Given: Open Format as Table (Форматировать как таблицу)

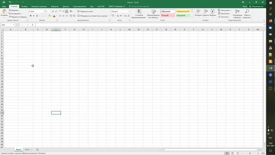Looking at the screenshot, I should (153, 14).
